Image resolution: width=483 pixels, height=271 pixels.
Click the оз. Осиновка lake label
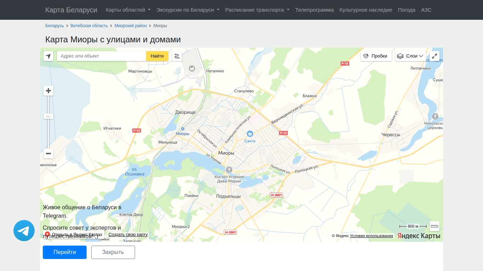135,171
